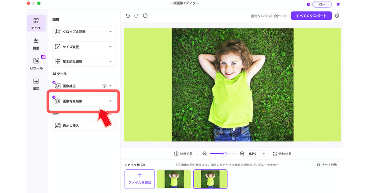Click the undo arrow icon
The height and width of the screenshot is (193, 369).
[x=128, y=16]
